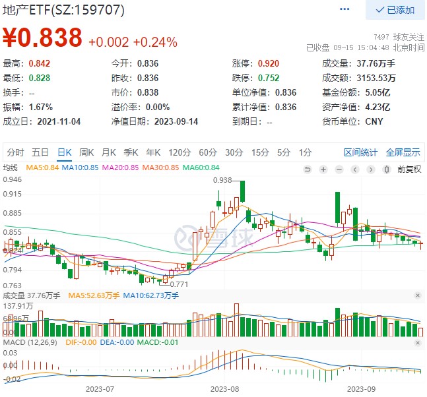
Task: Click the MA5:0.84 moving average label
Action: [42, 168]
